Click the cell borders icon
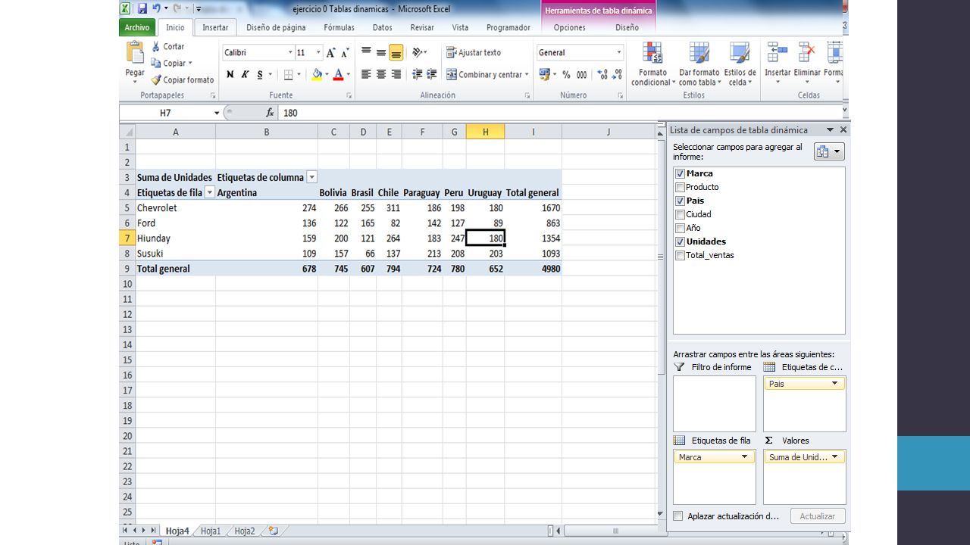970x545 pixels. [x=288, y=74]
